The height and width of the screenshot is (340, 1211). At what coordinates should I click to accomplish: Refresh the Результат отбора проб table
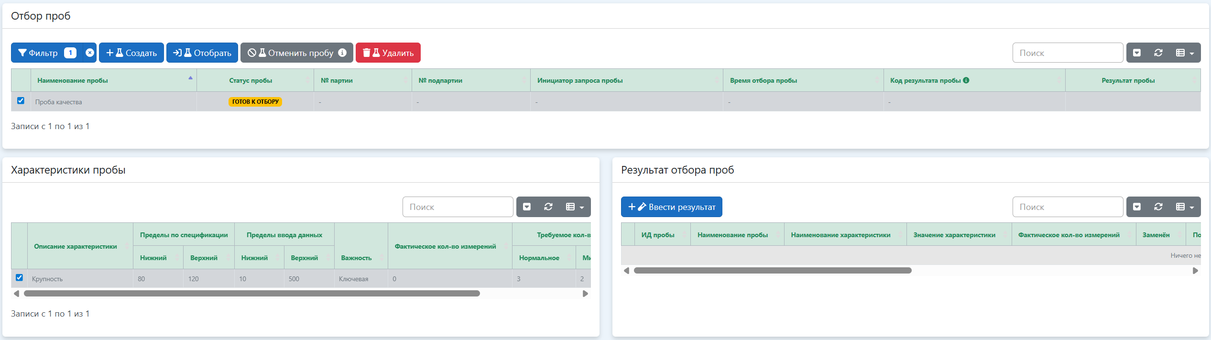1158,207
